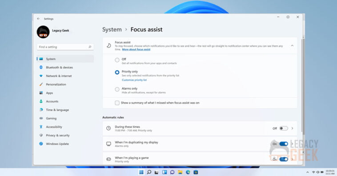Open Microsoft Edge from the taskbar
The width and height of the screenshot is (337, 176).
coord(188,172)
